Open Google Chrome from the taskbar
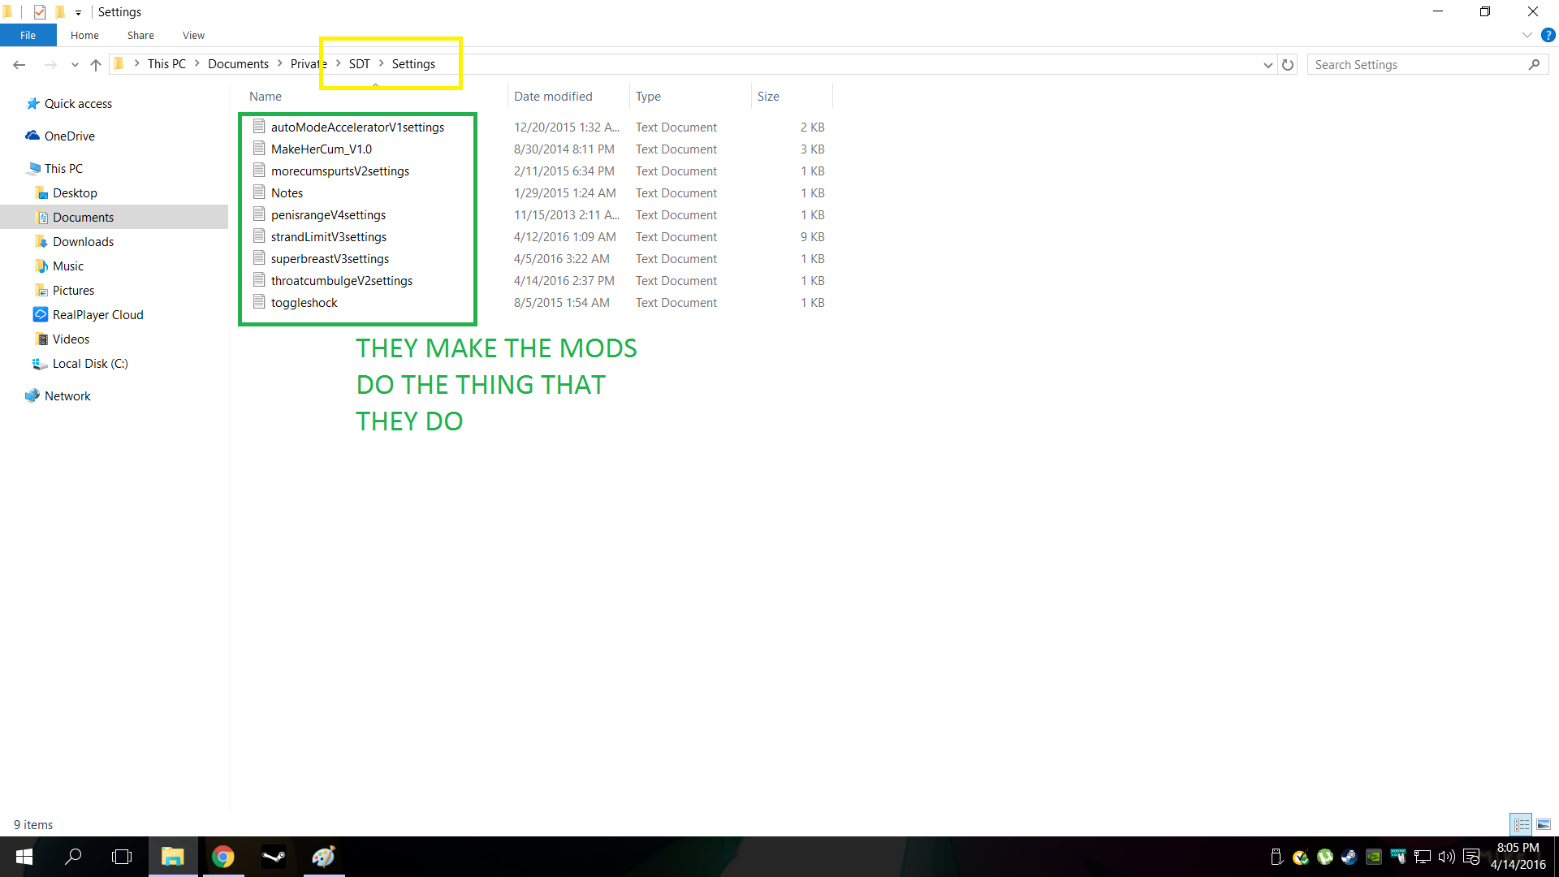 pos(223,857)
